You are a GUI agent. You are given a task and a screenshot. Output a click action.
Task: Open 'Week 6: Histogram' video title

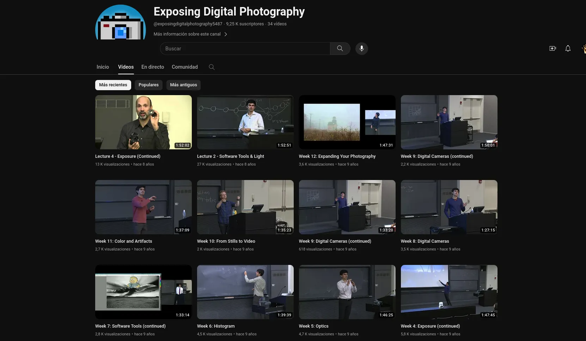pos(216,326)
